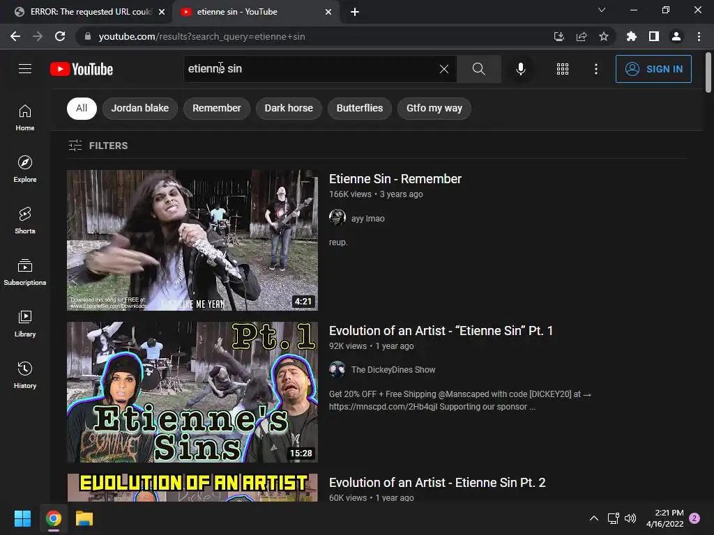Screen dimensions: 714x535
Task: Open Chrome from the taskbar
Action: pos(53,518)
